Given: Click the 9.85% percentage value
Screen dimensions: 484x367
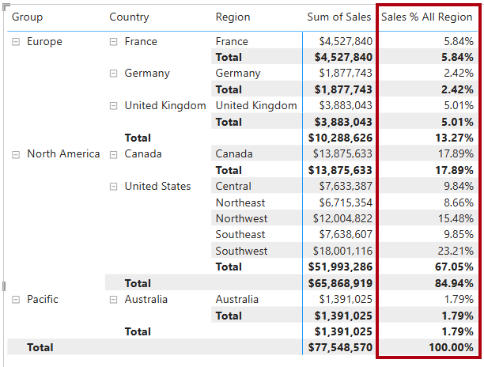Looking at the screenshot, I should coord(459,235).
